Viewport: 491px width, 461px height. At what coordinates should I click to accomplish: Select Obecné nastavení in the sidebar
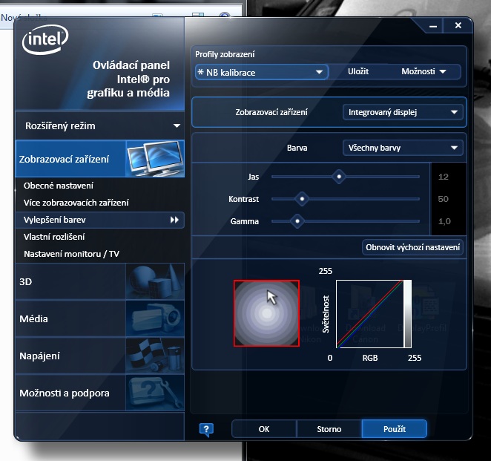tap(59, 186)
